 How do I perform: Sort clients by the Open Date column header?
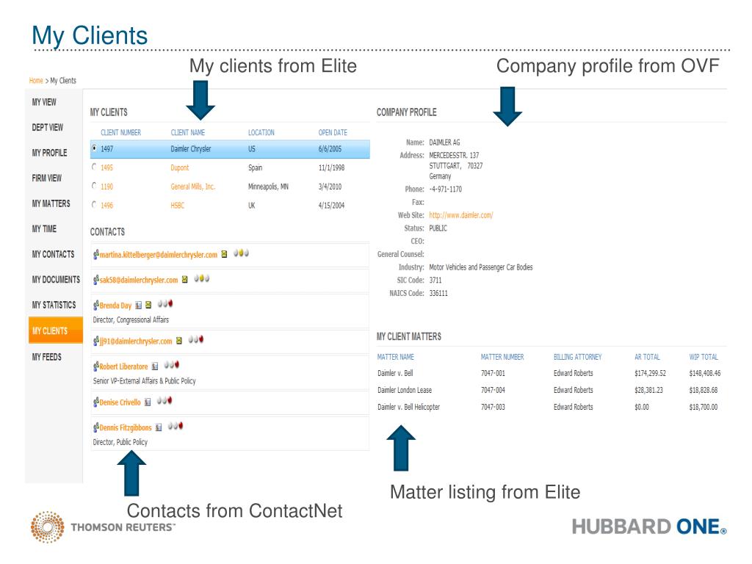[333, 132]
